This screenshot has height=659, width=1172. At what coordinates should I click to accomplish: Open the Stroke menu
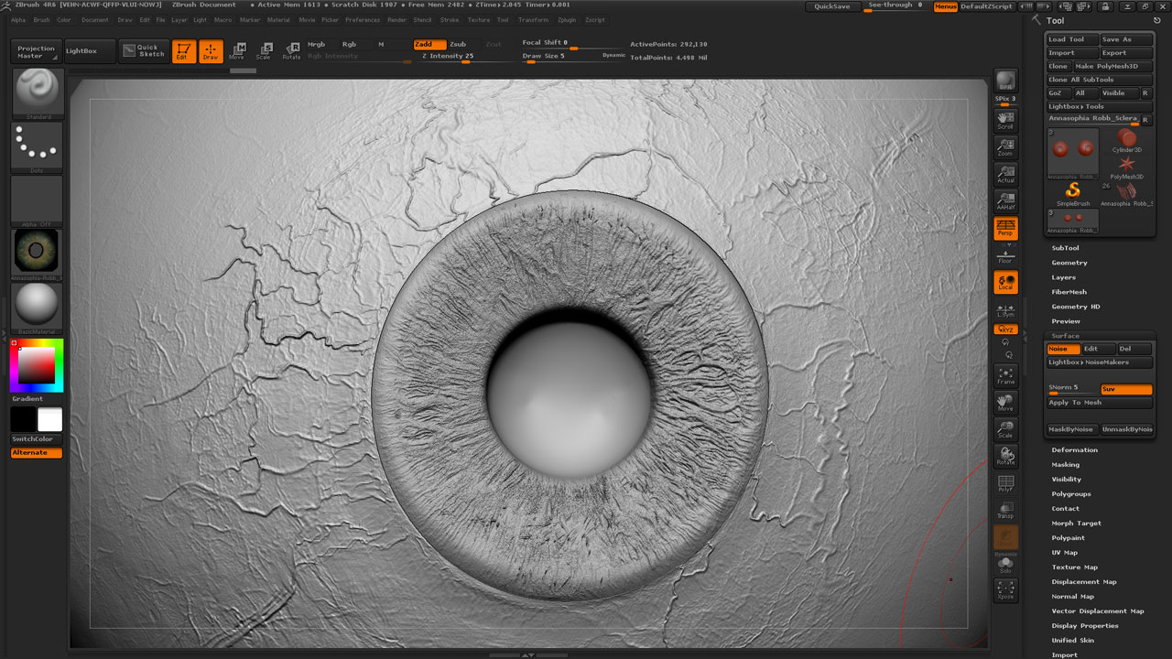coord(450,19)
